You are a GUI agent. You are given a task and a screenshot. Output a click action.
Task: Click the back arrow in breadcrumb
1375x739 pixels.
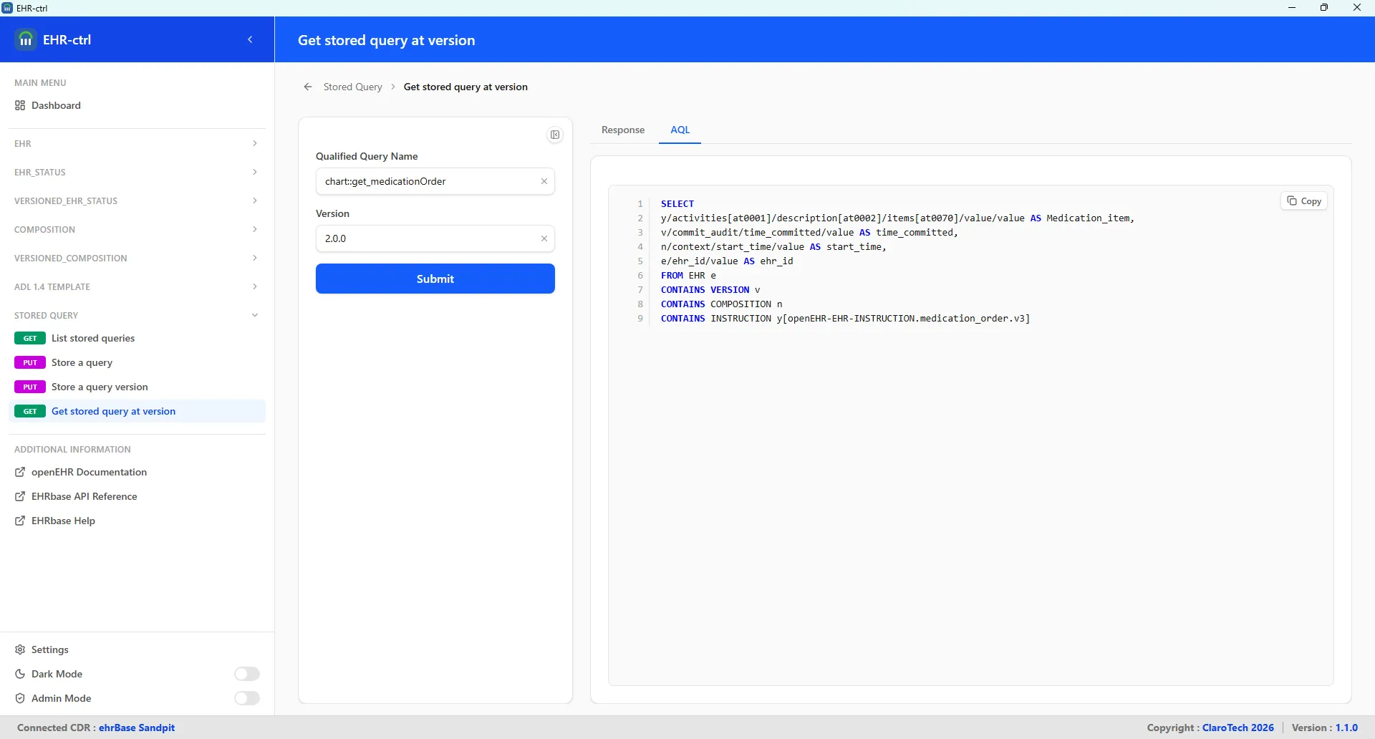pyautogui.click(x=308, y=87)
